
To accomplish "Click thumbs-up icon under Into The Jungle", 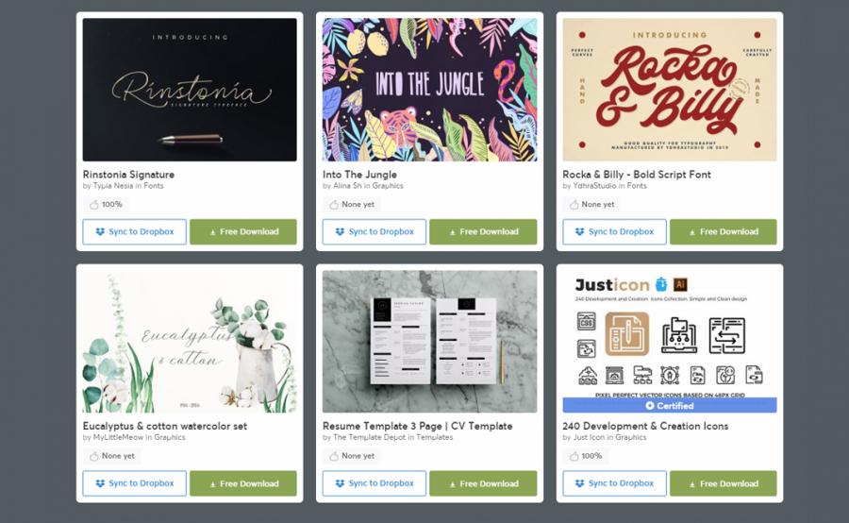I will pyautogui.click(x=334, y=204).
